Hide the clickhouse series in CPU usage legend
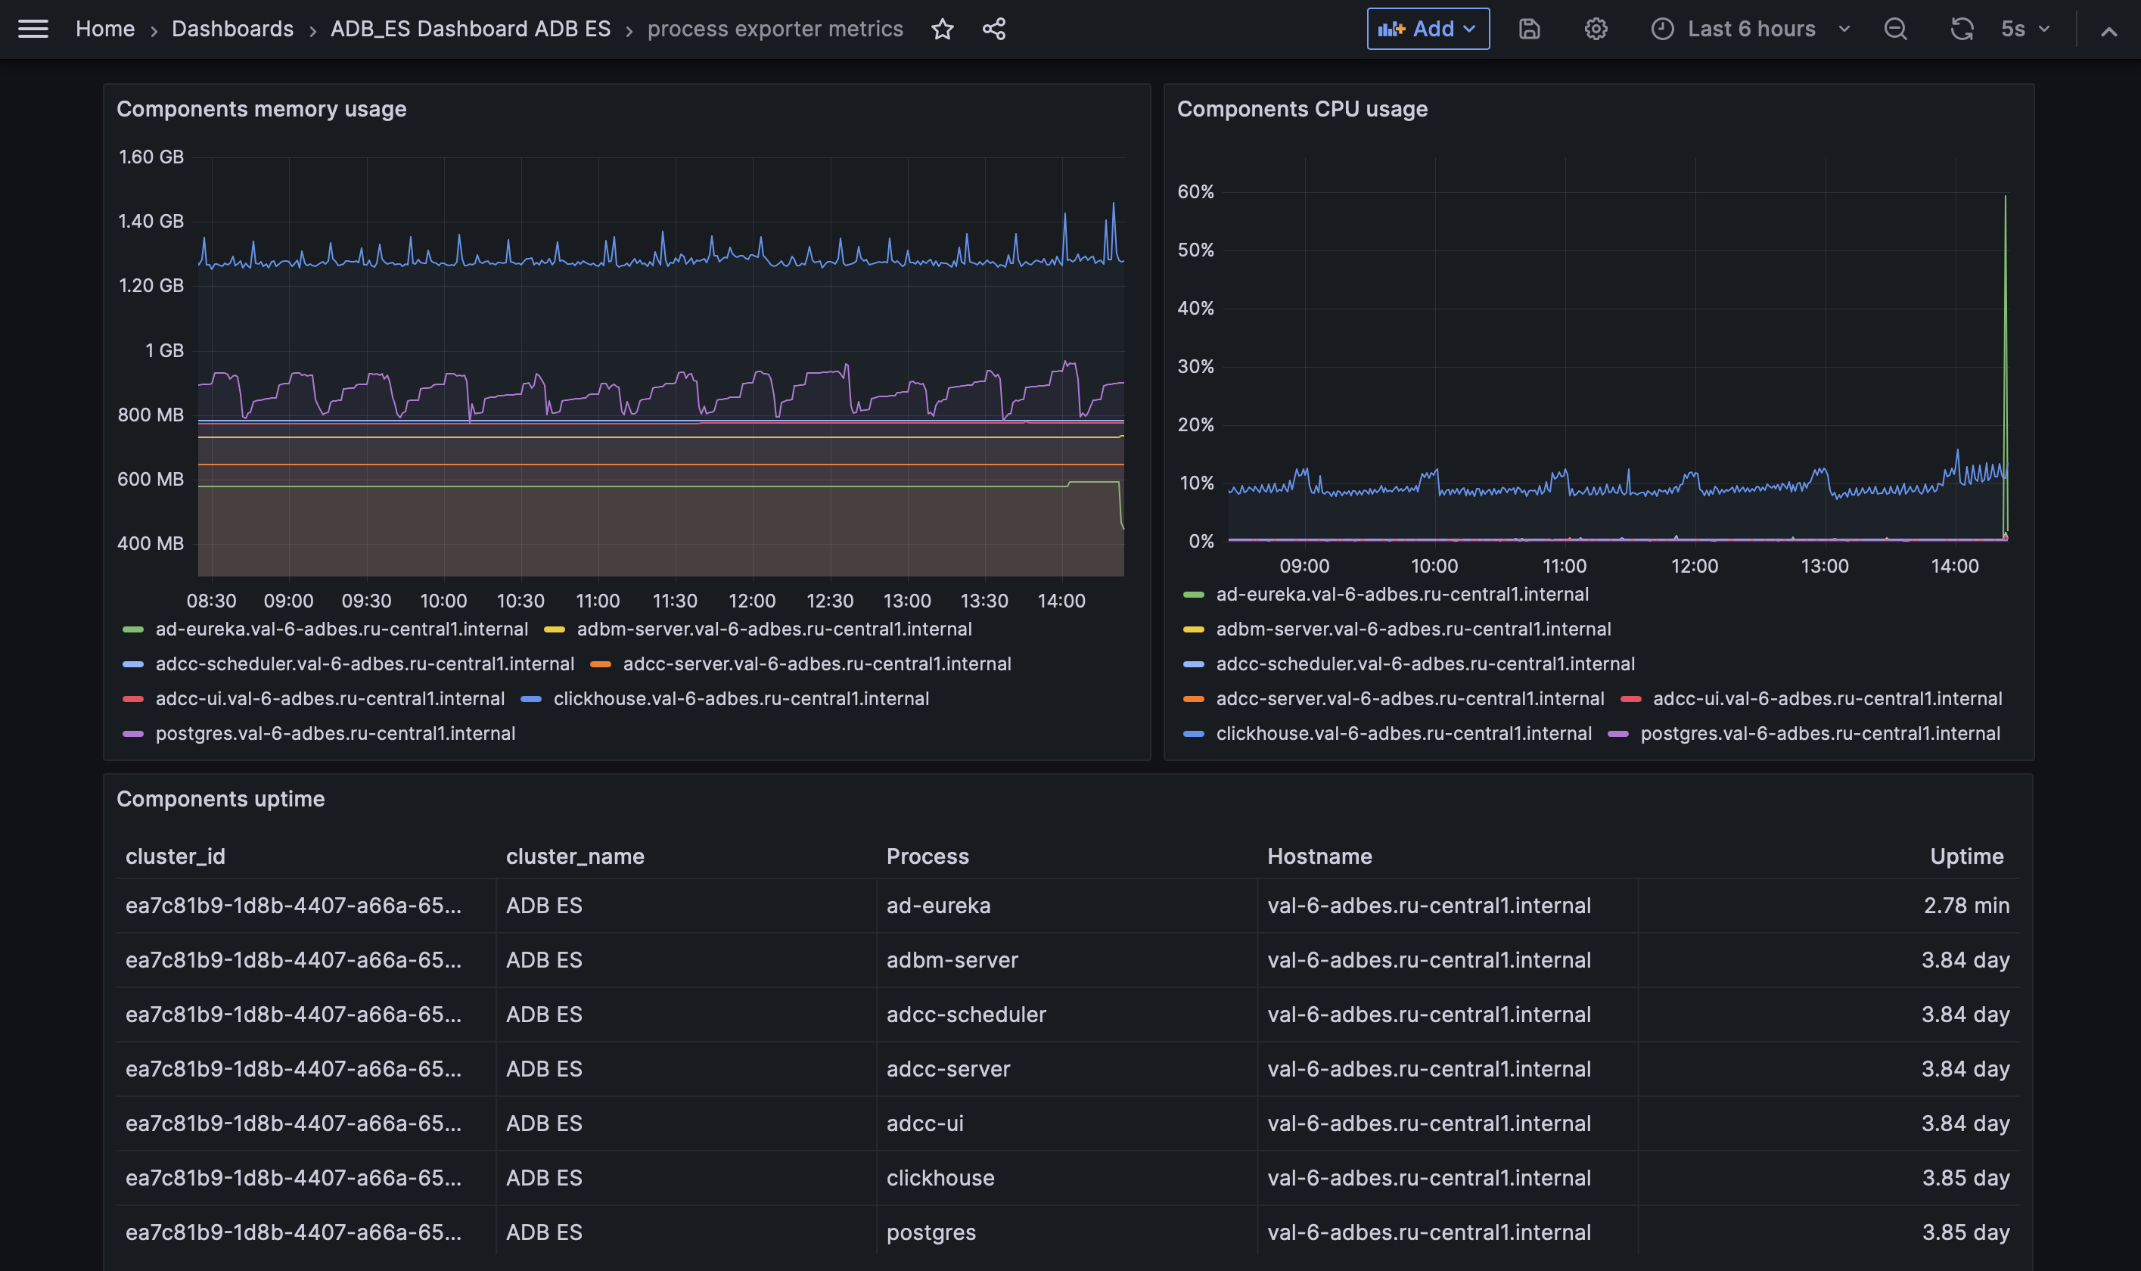The image size is (2141, 1271). click(x=1403, y=733)
